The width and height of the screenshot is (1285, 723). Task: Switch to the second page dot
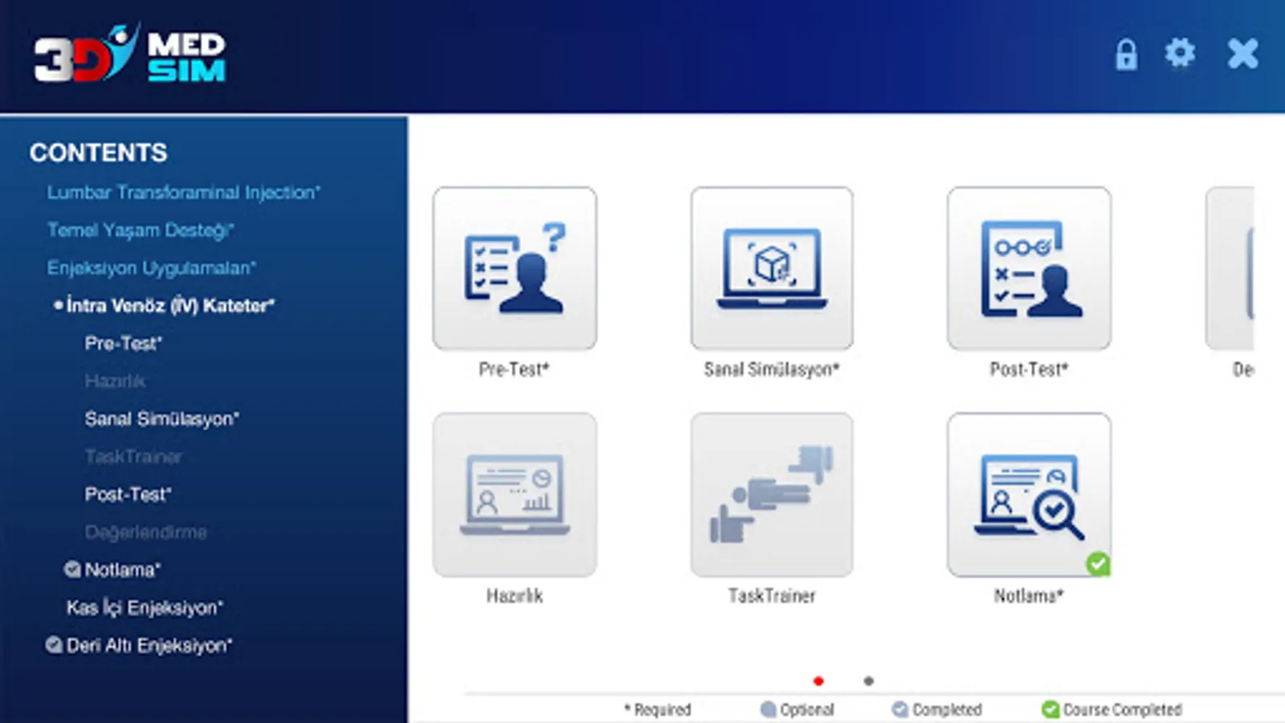[868, 681]
